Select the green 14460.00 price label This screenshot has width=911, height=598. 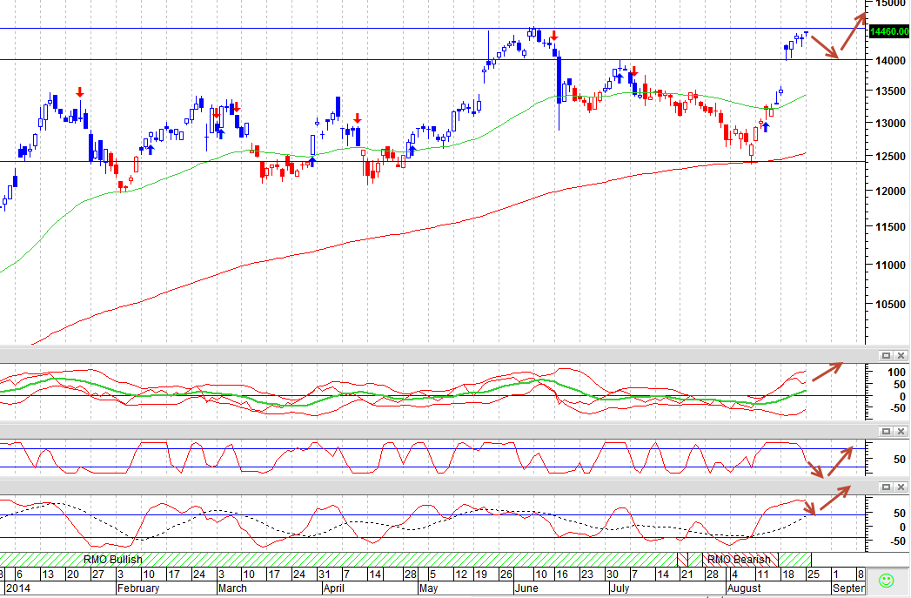pyautogui.click(x=889, y=31)
